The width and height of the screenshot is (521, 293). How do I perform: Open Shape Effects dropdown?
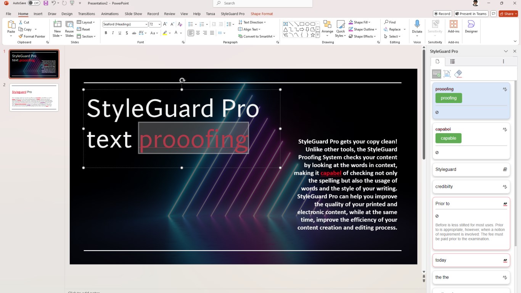[362, 36]
